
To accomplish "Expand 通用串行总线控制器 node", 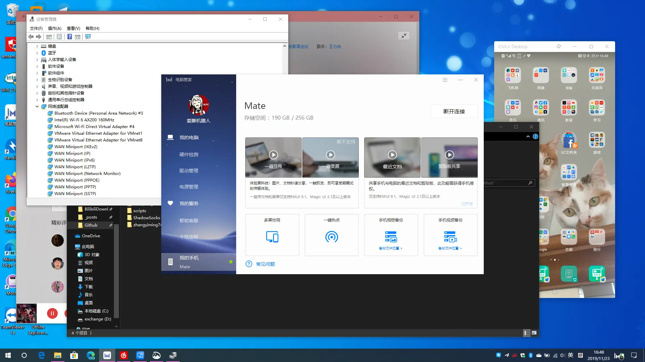I will pyautogui.click(x=37, y=100).
